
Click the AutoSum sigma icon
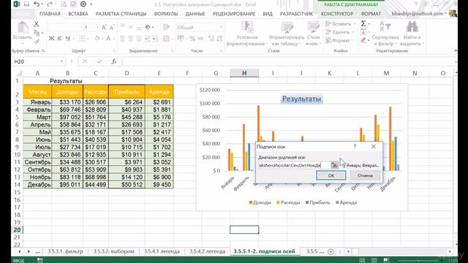[363, 23]
